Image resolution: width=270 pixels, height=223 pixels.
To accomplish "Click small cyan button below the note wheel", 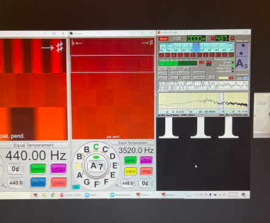I will pyautogui.click(x=76, y=187).
